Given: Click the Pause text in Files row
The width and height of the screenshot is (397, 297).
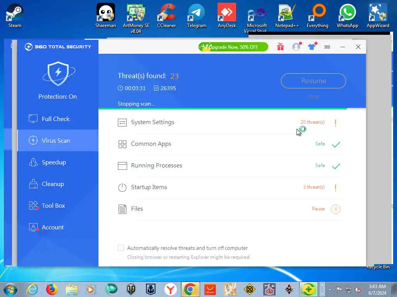Looking at the screenshot, I should (318, 209).
